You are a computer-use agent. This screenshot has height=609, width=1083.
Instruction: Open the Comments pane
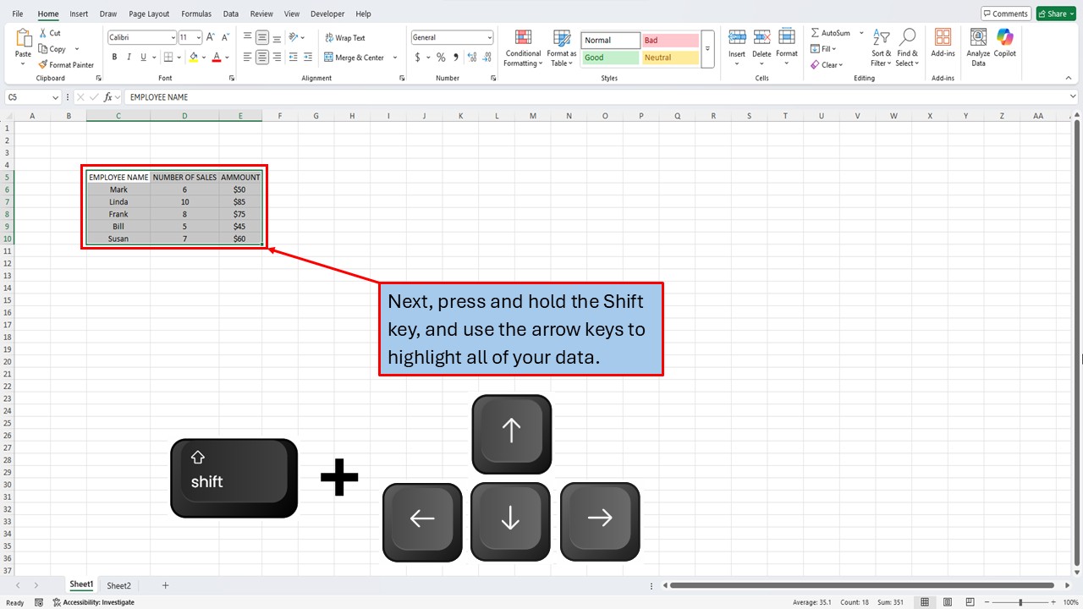point(1005,14)
